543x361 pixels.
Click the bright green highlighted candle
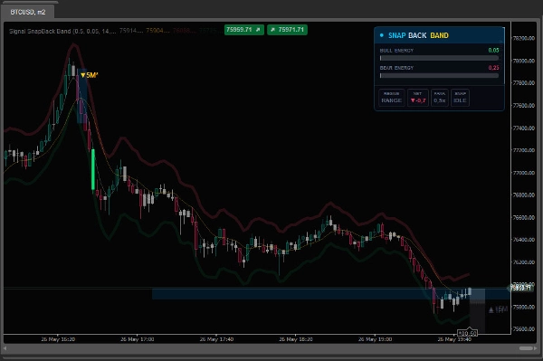click(93, 169)
